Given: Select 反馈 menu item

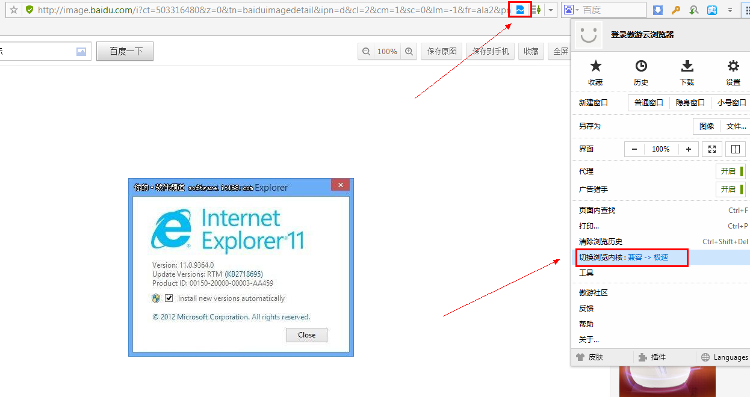Looking at the screenshot, I should tap(660, 309).
